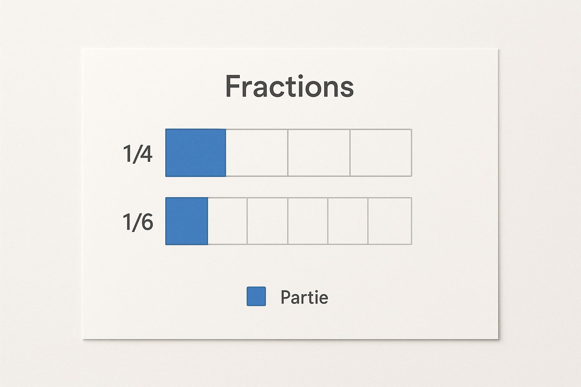Select the last empty cell of the 1/4 bar
The width and height of the screenshot is (581, 387).
click(x=381, y=153)
